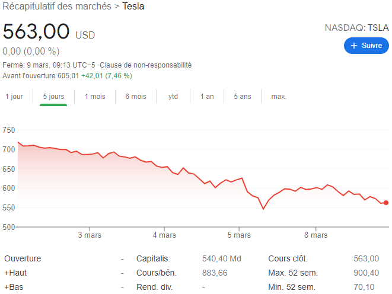Click the NASDAQ: TSLA ticker label
Viewport: 392px width, 294px height.
point(357,28)
